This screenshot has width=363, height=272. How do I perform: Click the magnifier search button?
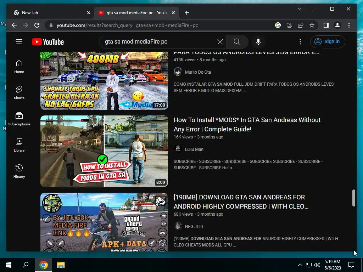[x=237, y=42]
